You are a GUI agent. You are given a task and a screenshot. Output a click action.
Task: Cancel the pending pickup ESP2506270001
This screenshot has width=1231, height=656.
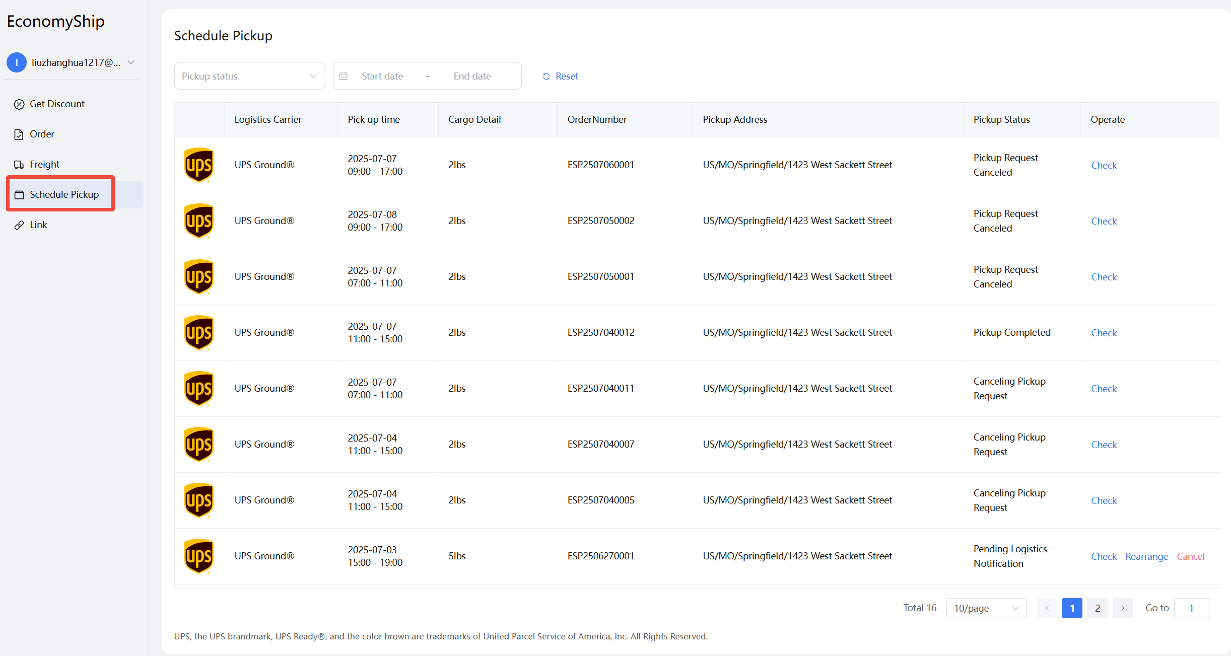coord(1190,556)
